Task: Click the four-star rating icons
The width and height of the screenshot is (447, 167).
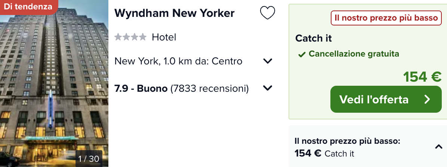Action: (x=130, y=37)
